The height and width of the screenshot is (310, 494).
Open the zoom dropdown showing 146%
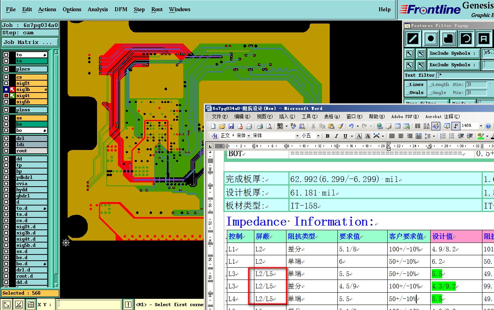coord(481,126)
